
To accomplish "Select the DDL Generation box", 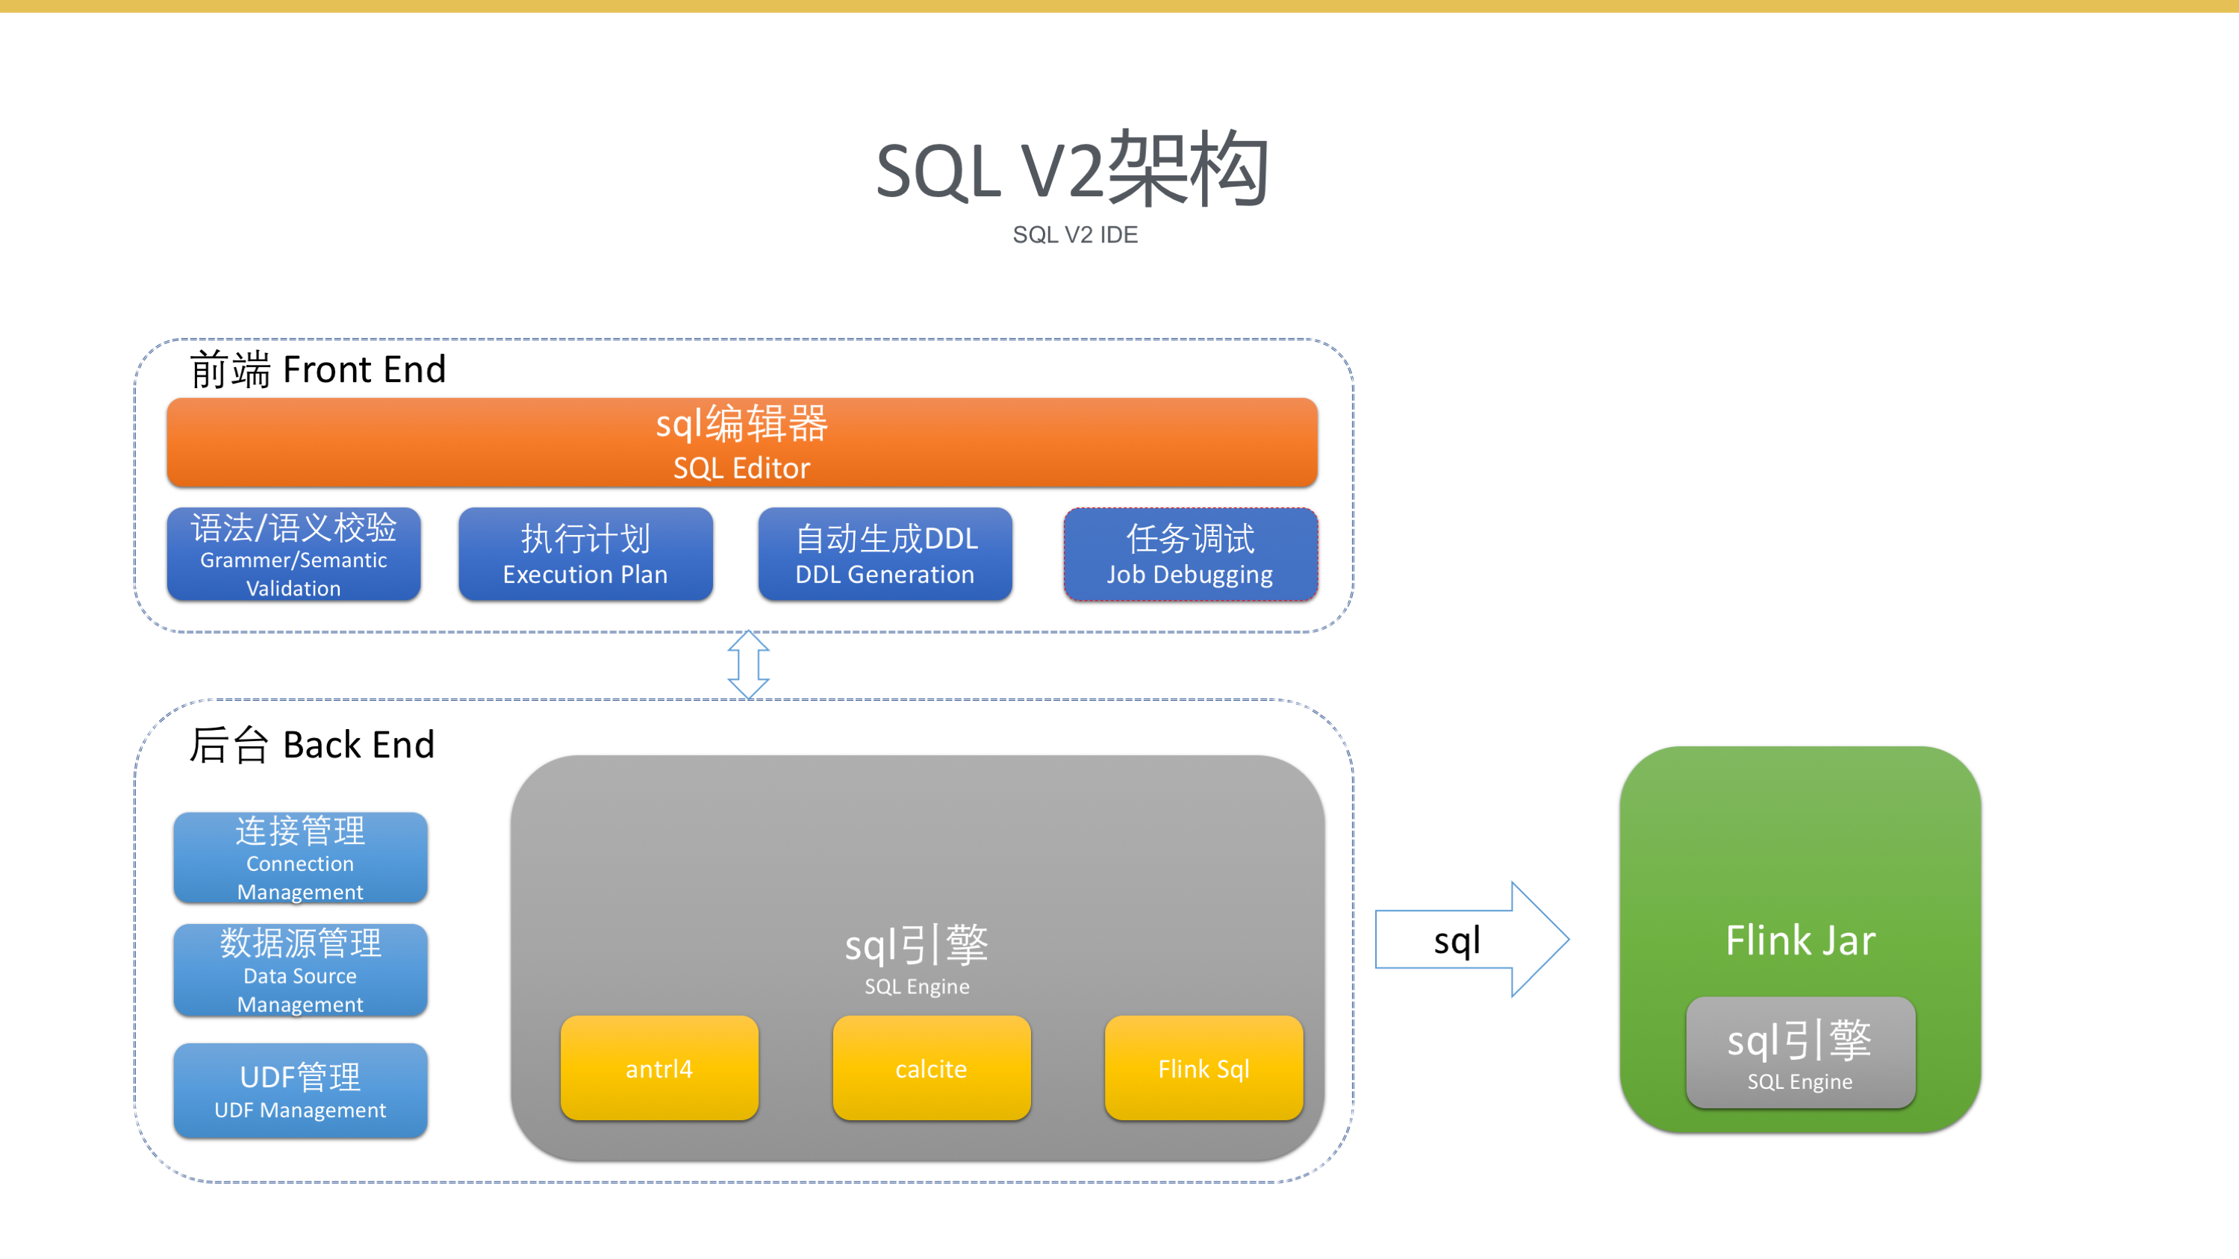I will (885, 554).
